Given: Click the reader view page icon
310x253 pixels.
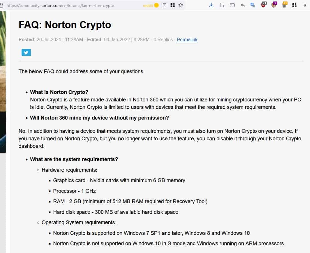Looking at the screenshot, I should (165, 5).
